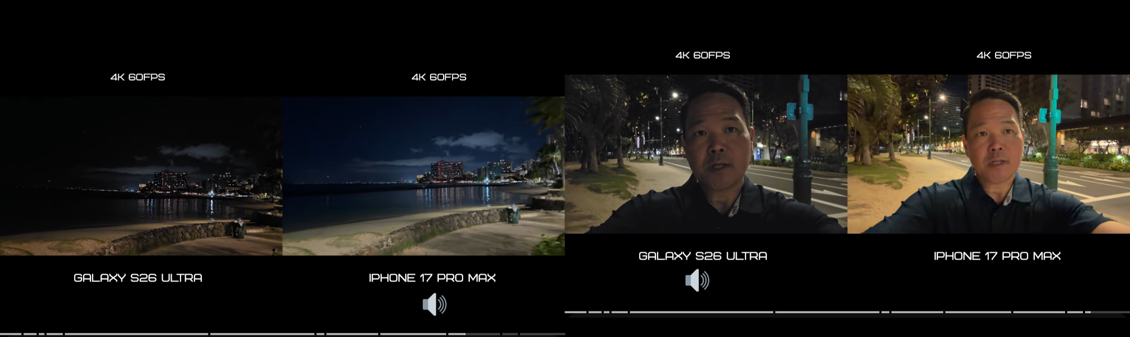Click IPHONE 17 PRO MAX caption below beach clip

click(x=432, y=278)
